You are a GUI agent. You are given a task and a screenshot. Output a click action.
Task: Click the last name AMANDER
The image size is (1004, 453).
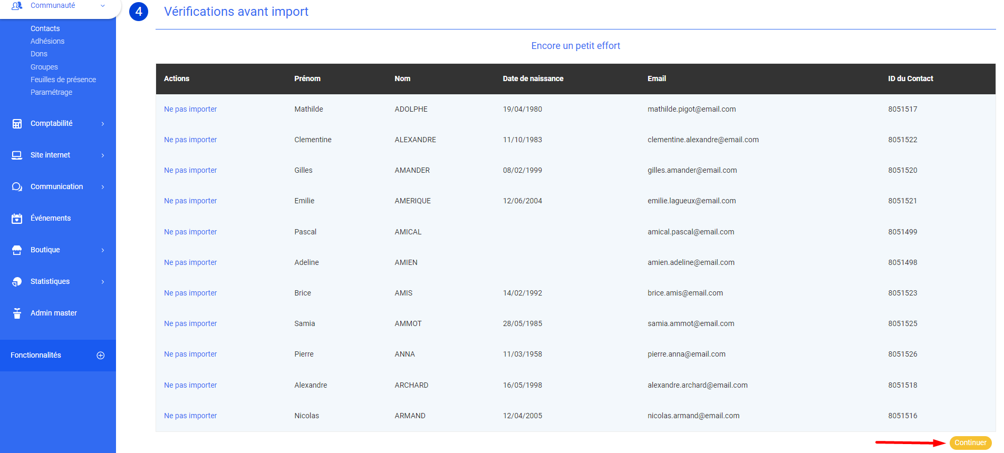412,170
